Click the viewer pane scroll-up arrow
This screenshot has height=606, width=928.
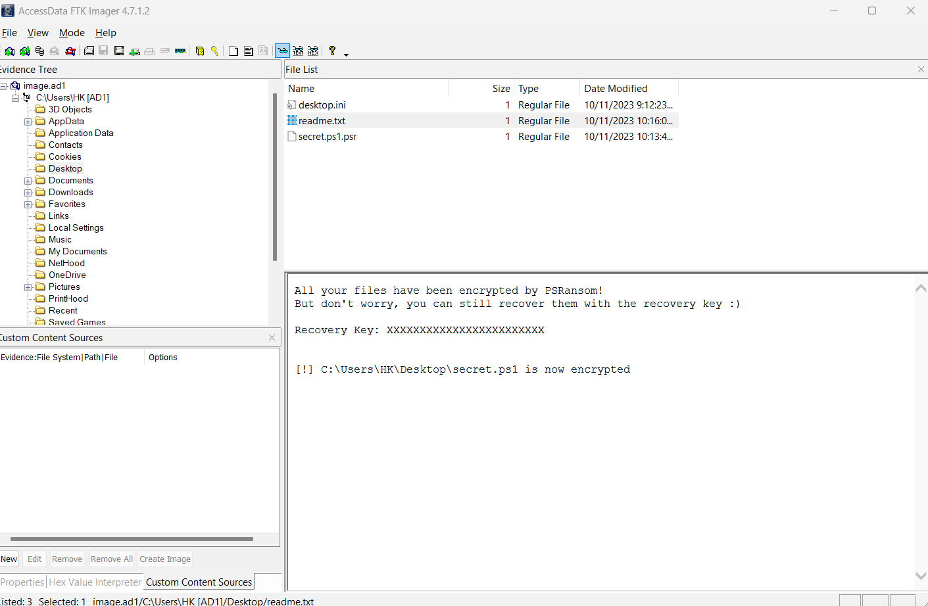921,288
